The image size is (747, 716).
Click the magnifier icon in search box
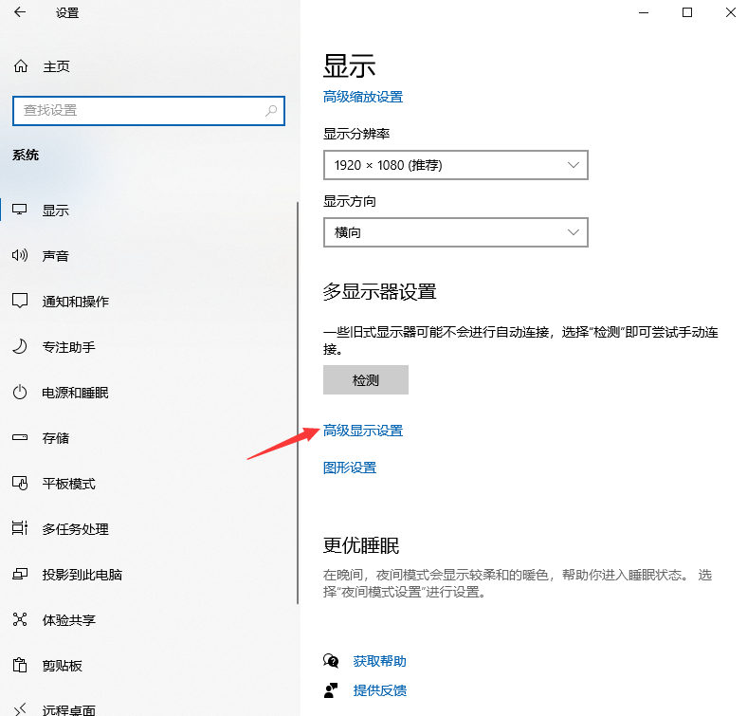click(271, 111)
